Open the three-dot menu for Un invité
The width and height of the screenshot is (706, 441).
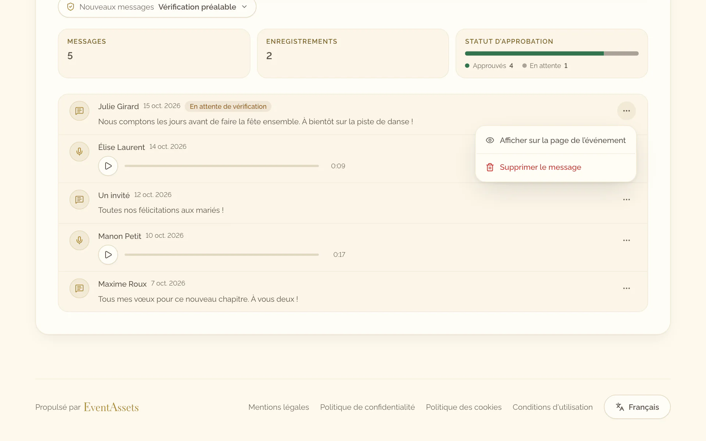(x=627, y=200)
